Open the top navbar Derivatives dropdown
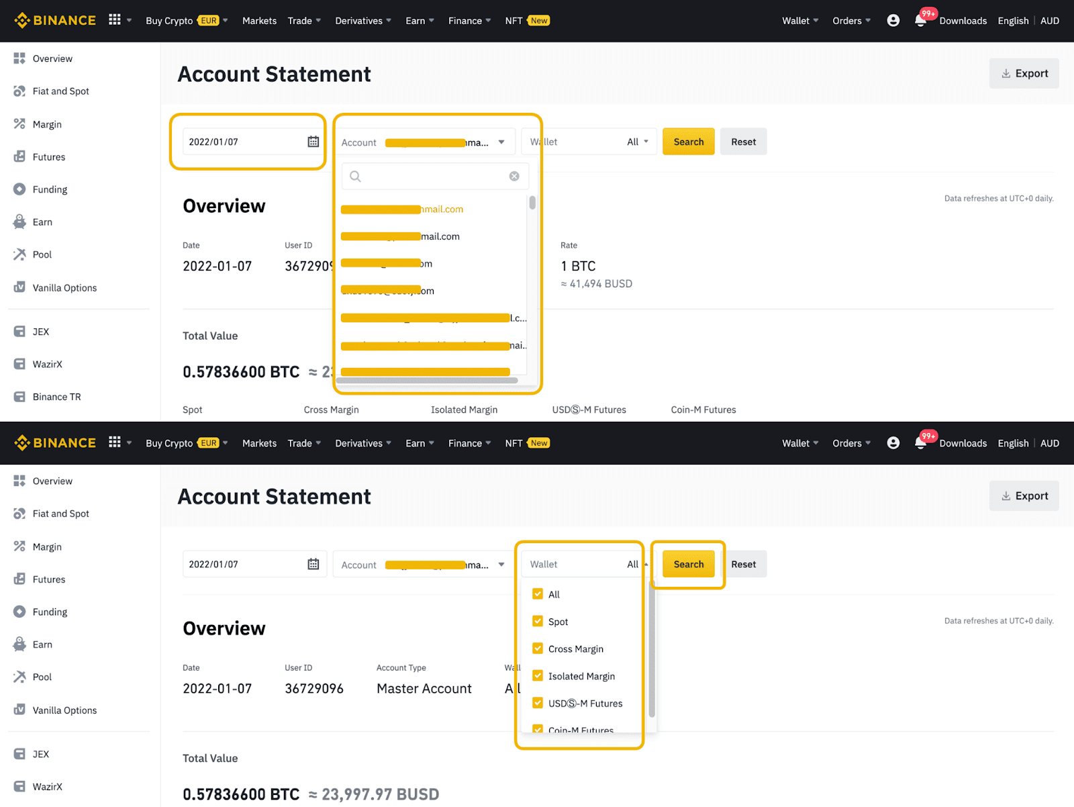 point(363,21)
